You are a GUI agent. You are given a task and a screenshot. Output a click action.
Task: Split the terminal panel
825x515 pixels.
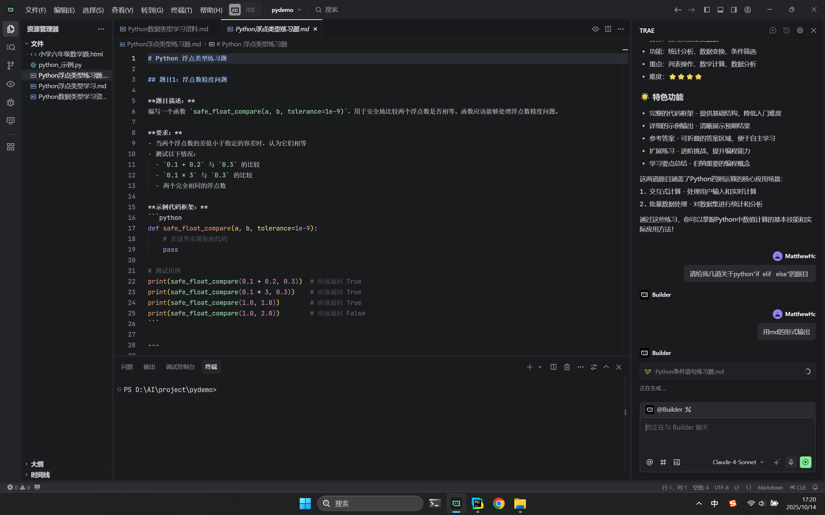point(553,367)
